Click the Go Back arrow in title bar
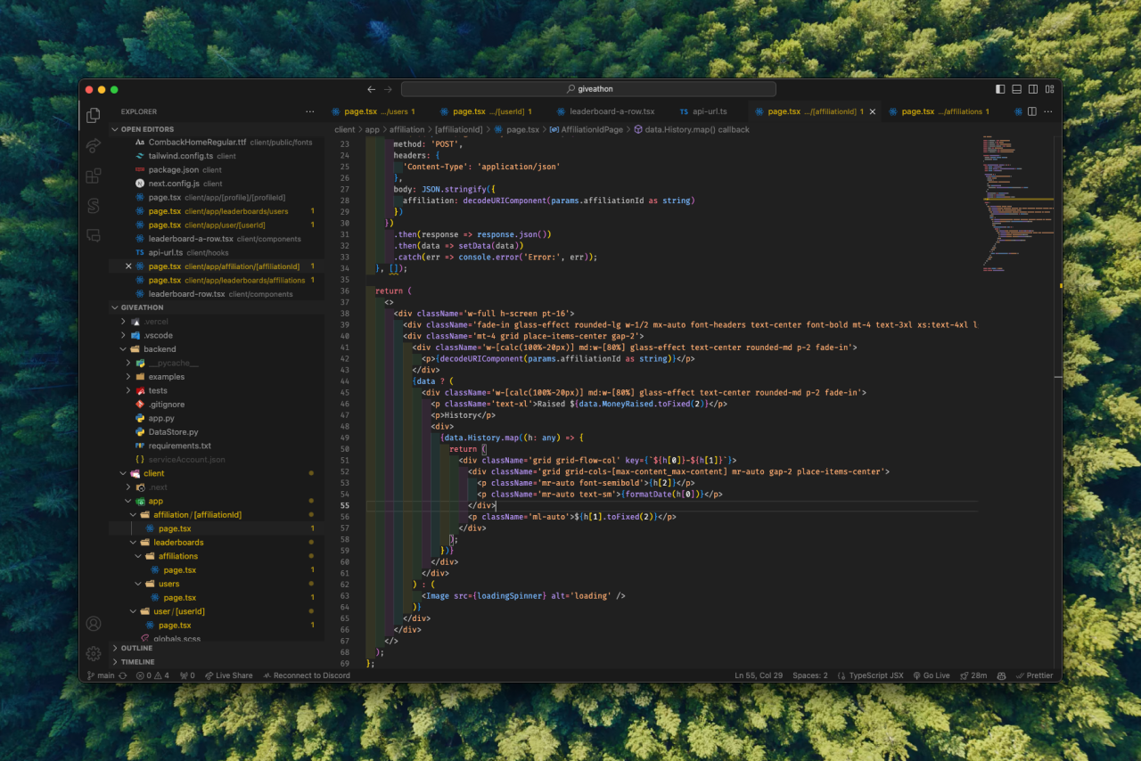 [371, 89]
